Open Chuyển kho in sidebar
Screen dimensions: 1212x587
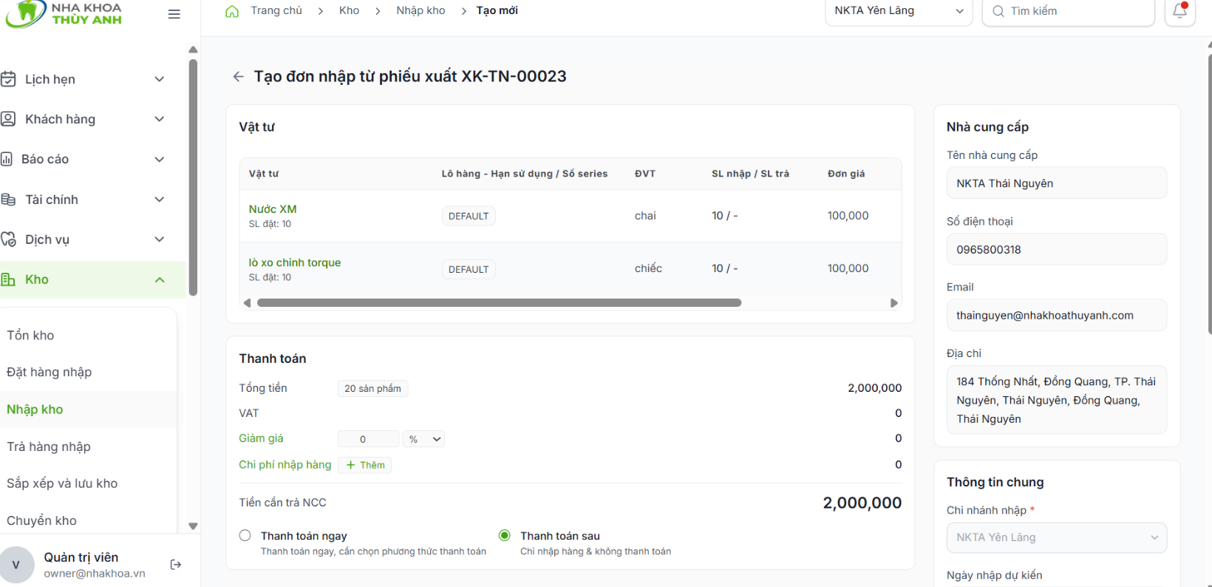[x=41, y=520]
